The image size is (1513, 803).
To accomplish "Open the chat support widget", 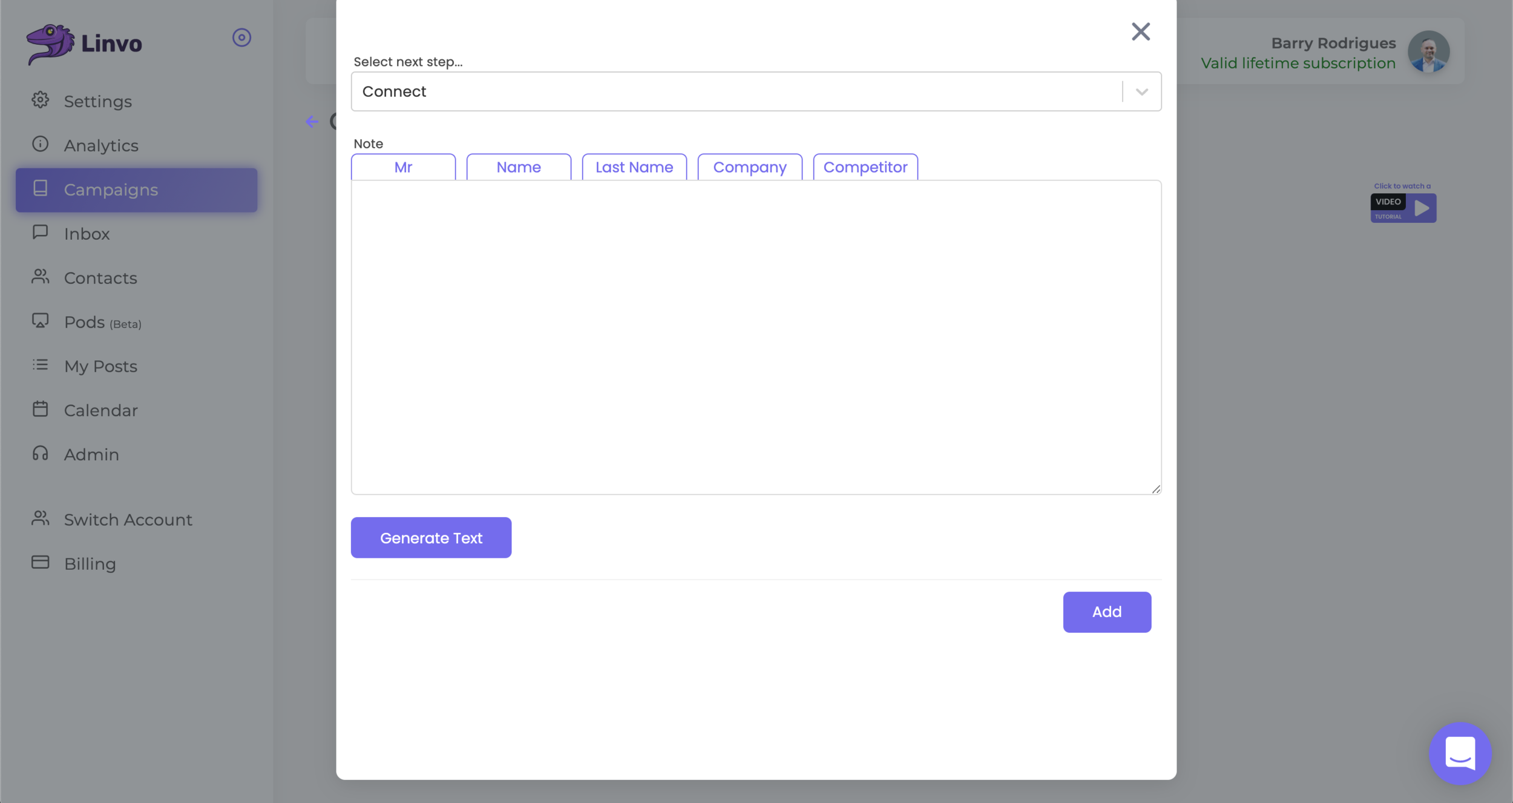I will (1459, 753).
